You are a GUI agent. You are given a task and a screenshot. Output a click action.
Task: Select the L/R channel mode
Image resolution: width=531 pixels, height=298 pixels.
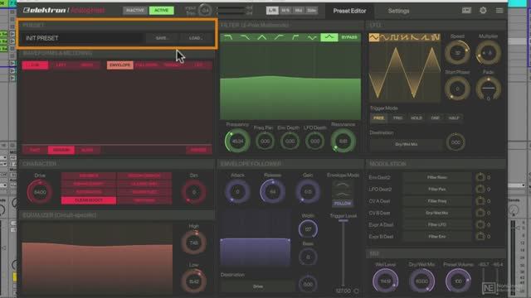tap(272, 11)
